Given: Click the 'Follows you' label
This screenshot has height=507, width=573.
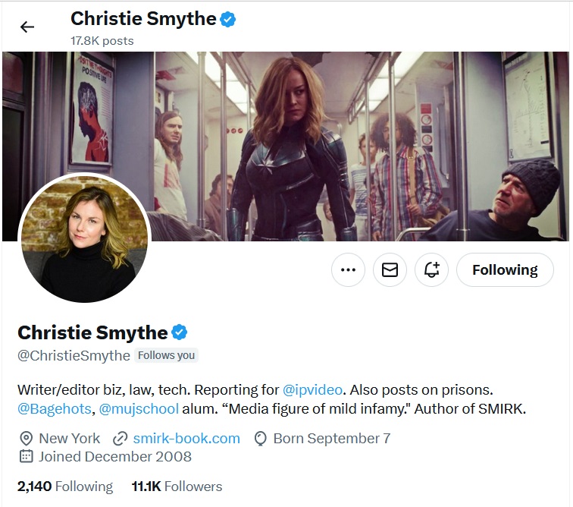Looking at the screenshot, I should 166,355.
